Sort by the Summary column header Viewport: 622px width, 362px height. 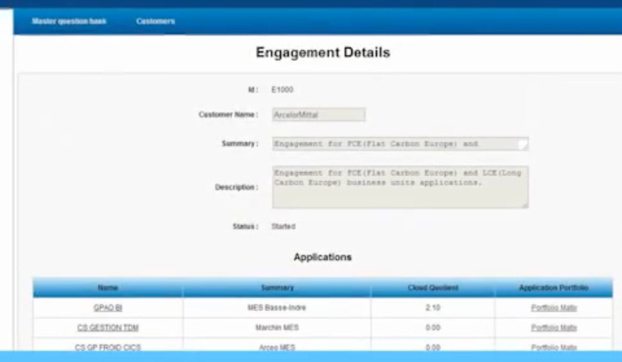click(x=277, y=287)
